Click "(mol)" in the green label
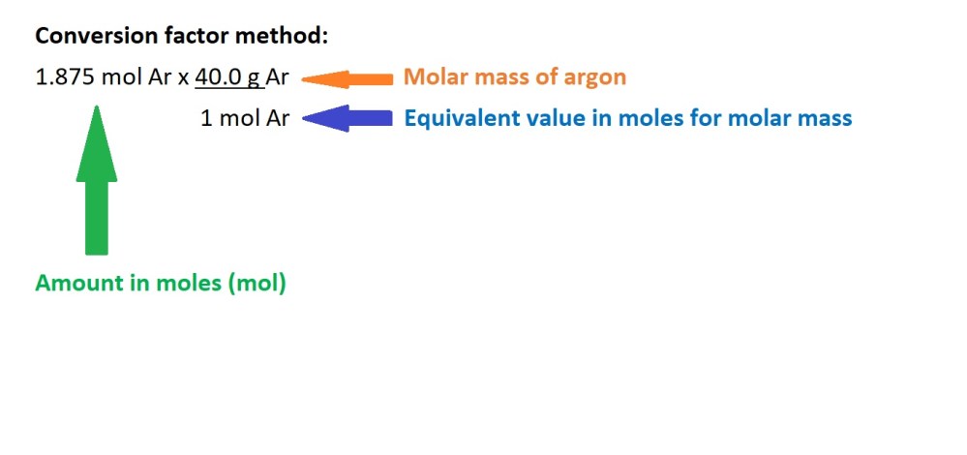The height and width of the screenshot is (455, 967). coord(257,284)
